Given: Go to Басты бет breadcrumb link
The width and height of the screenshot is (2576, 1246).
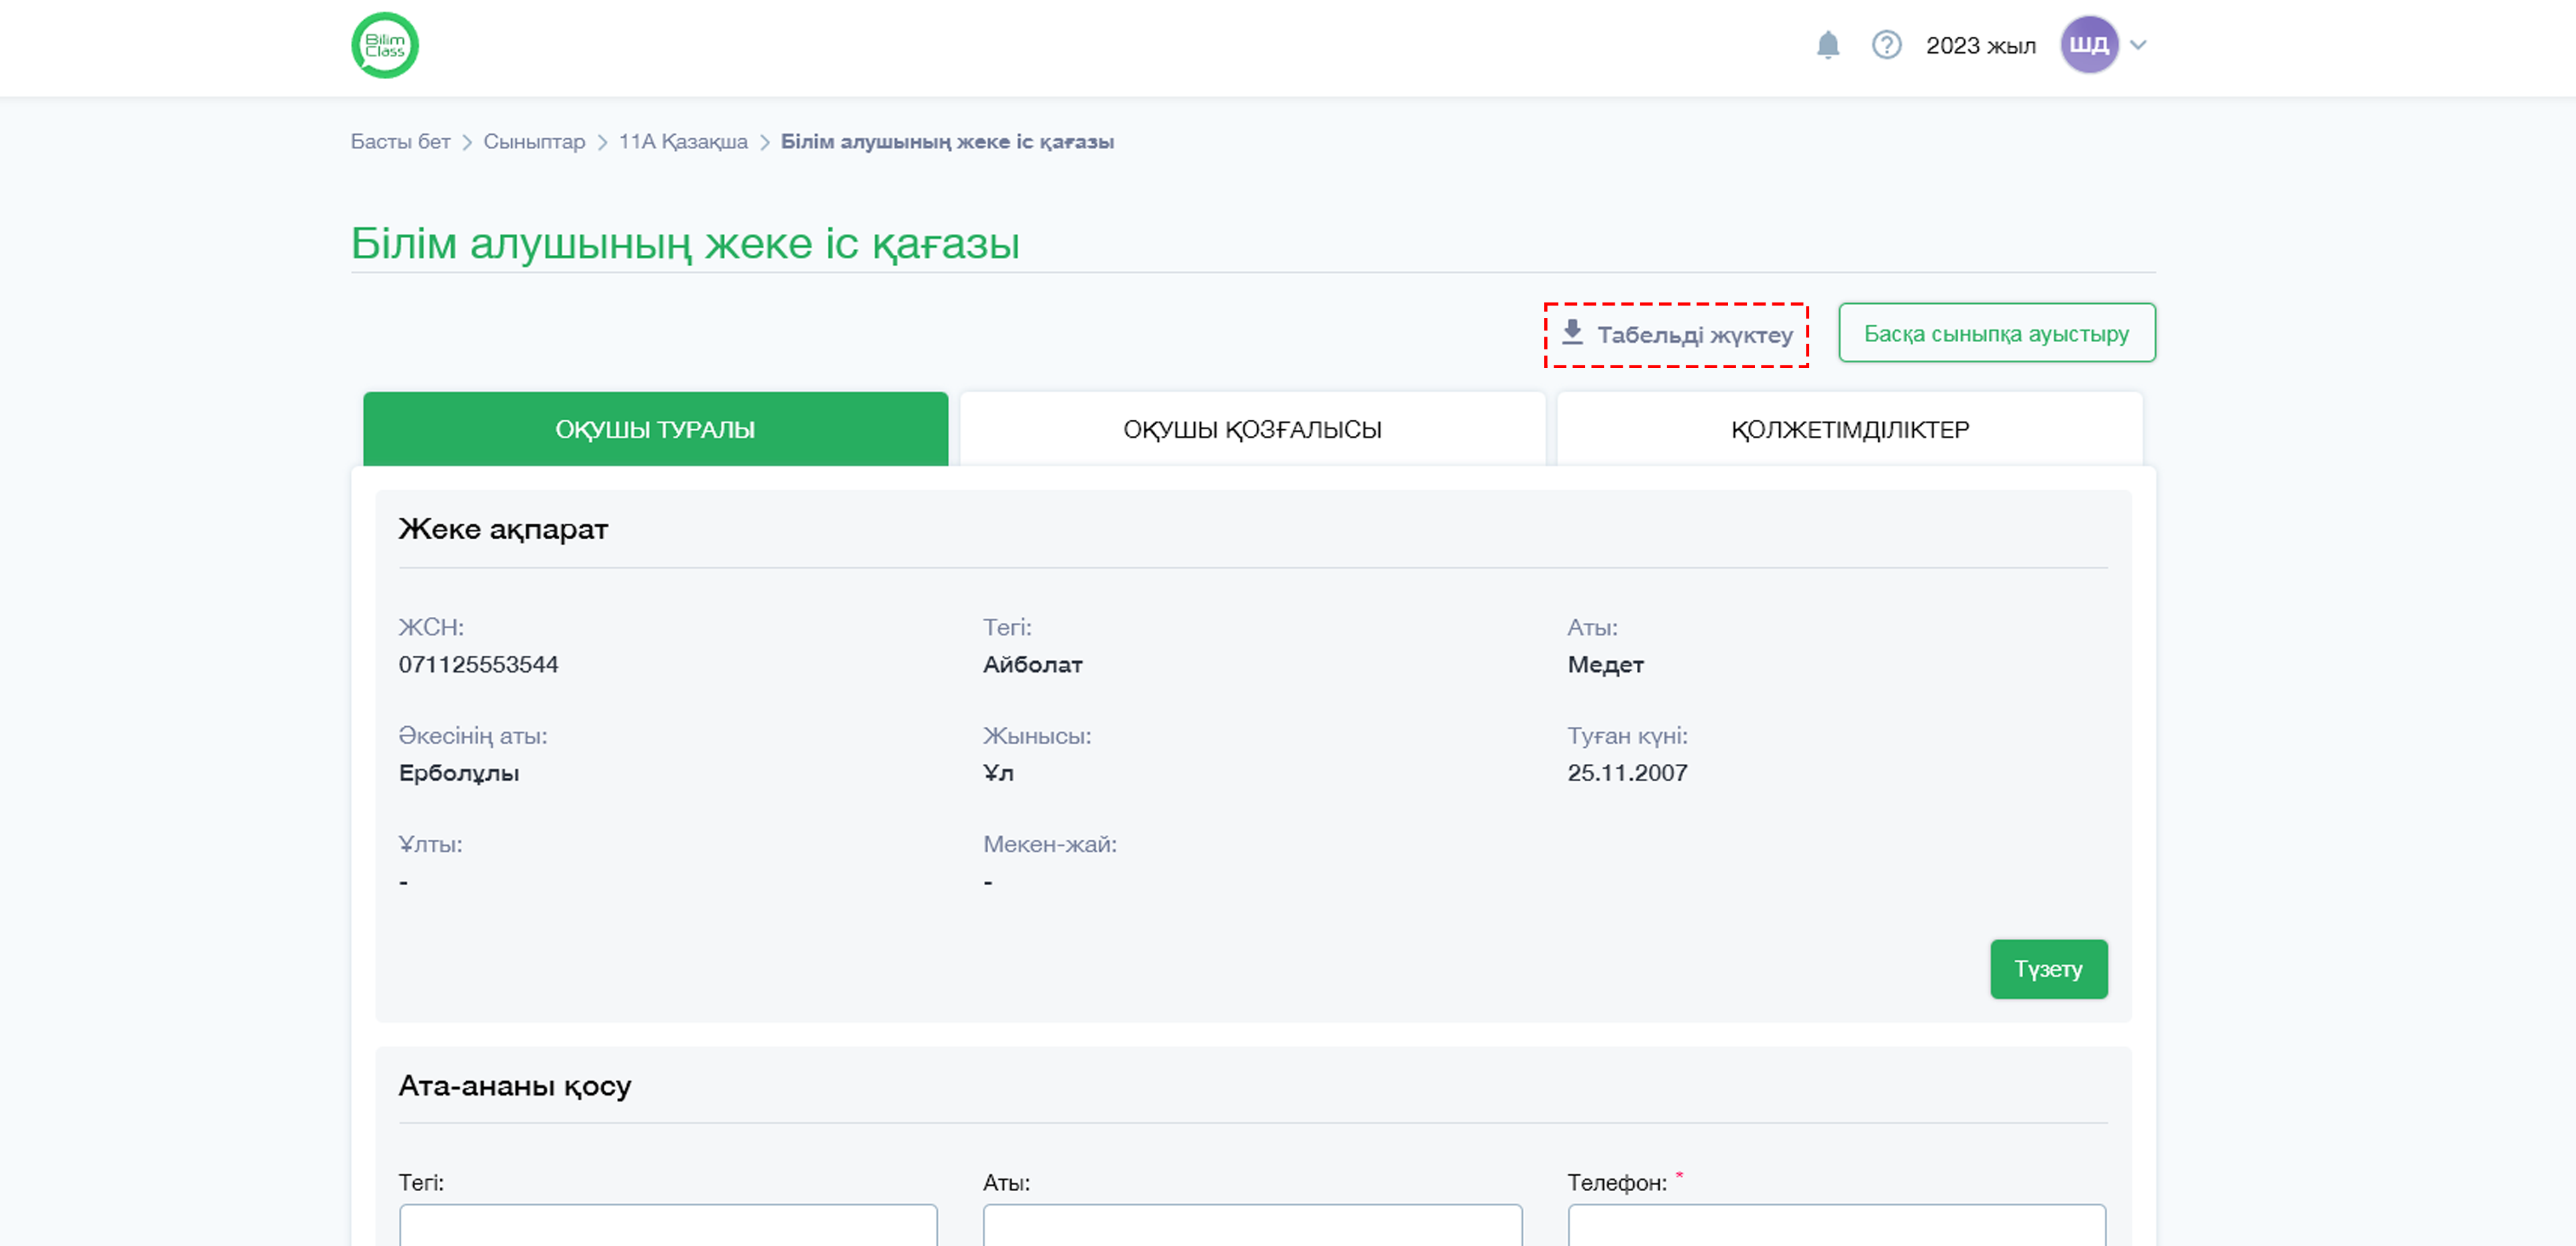Looking at the screenshot, I should 400,142.
